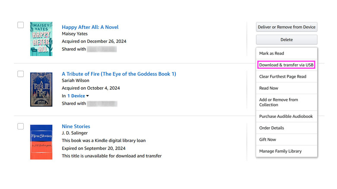Pick Add or Remove from Collection
The height and width of the screenshot is (189, 337).
tap(279, 102)
